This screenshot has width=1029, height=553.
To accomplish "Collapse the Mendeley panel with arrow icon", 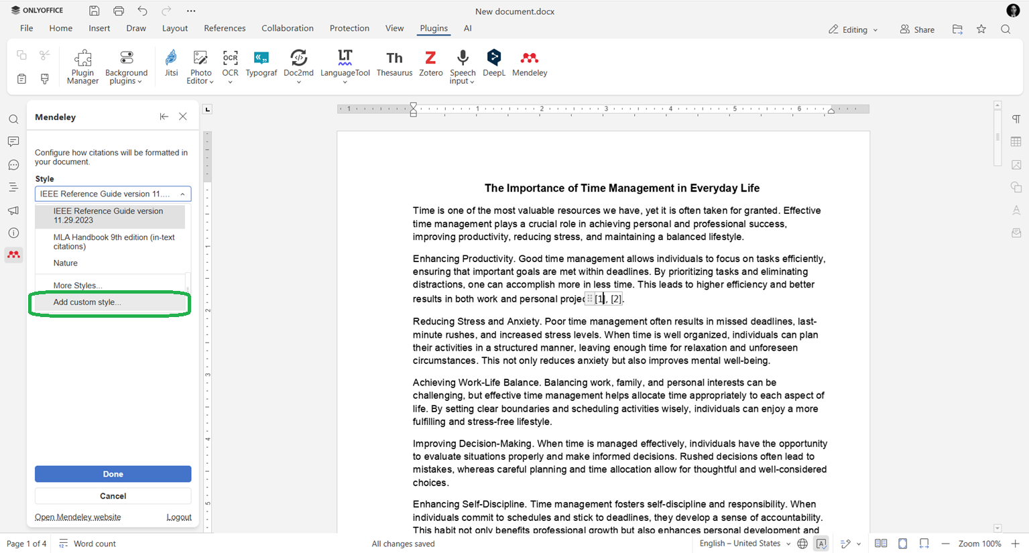I will point(164,117).
